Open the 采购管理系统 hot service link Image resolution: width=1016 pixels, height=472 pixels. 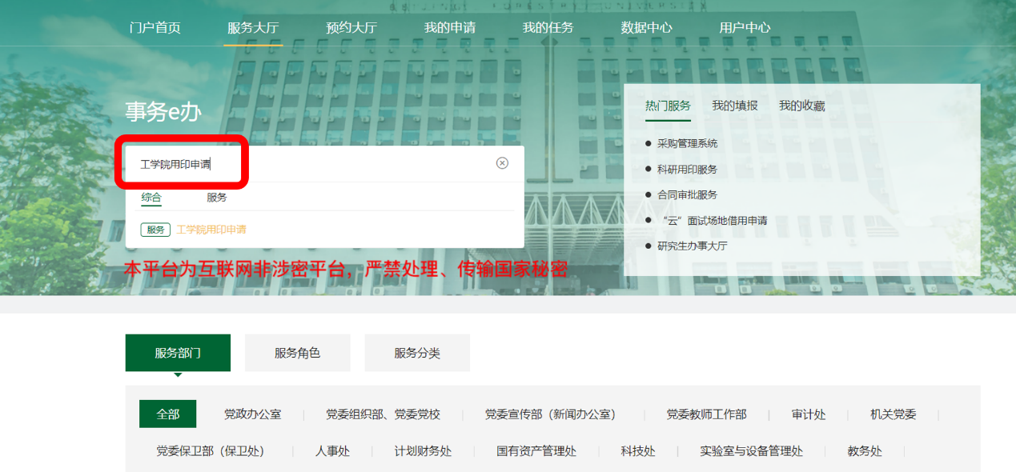tap(687, 144)
